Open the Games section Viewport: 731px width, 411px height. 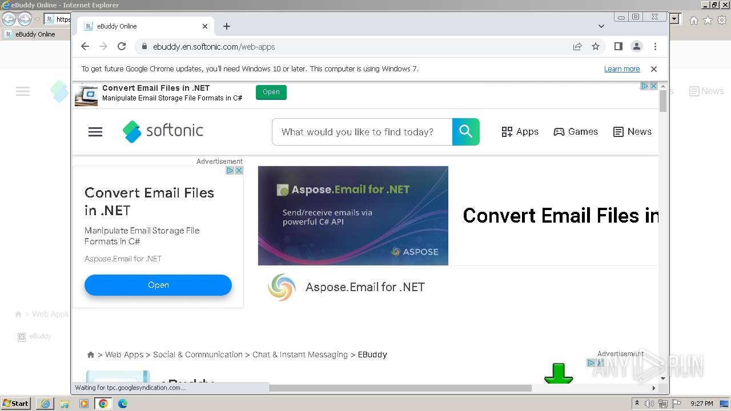coord(576,132)
